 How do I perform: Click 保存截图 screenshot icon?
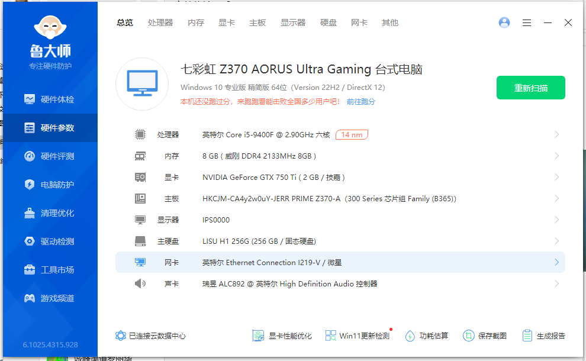(x=468, y=336)
